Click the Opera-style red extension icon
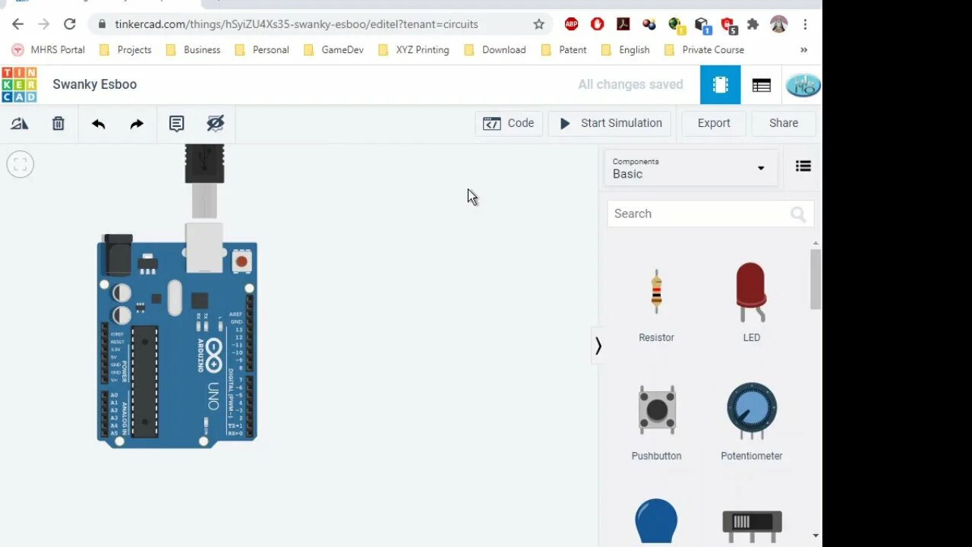This screenshot has height=547, width=972. coord(598,24)
